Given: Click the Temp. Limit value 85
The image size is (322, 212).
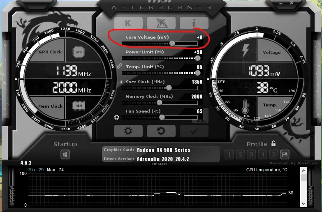Looking at the screenshot, I should coord(199,67).
